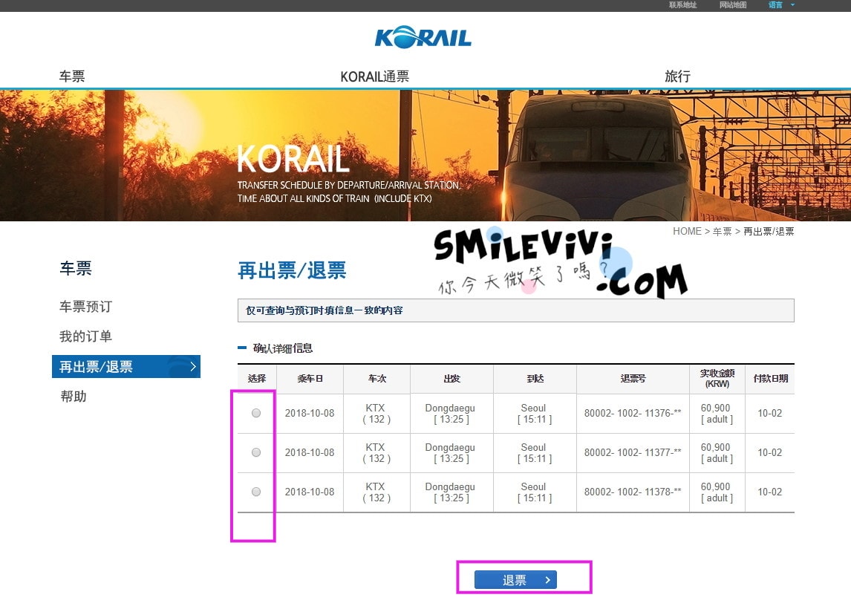Click Seoul [15:11] in the 11376 row
851x609 pixels.
[534, 414]
